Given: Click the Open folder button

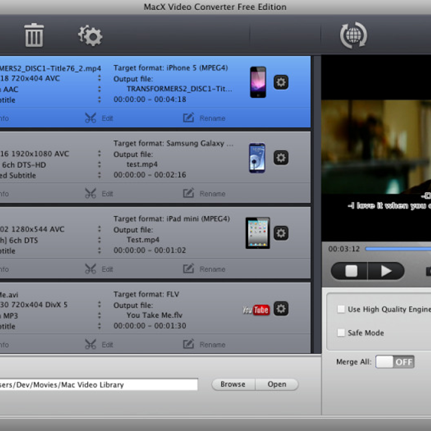Looking at the screenshot, I should coord(277,384).
